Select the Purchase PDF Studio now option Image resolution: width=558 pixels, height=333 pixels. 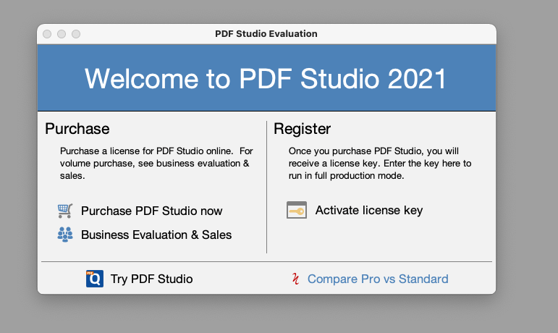[x=151, y=211]
